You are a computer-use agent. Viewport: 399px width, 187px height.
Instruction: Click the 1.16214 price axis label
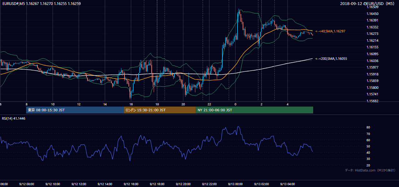click(x=372, y=41)
